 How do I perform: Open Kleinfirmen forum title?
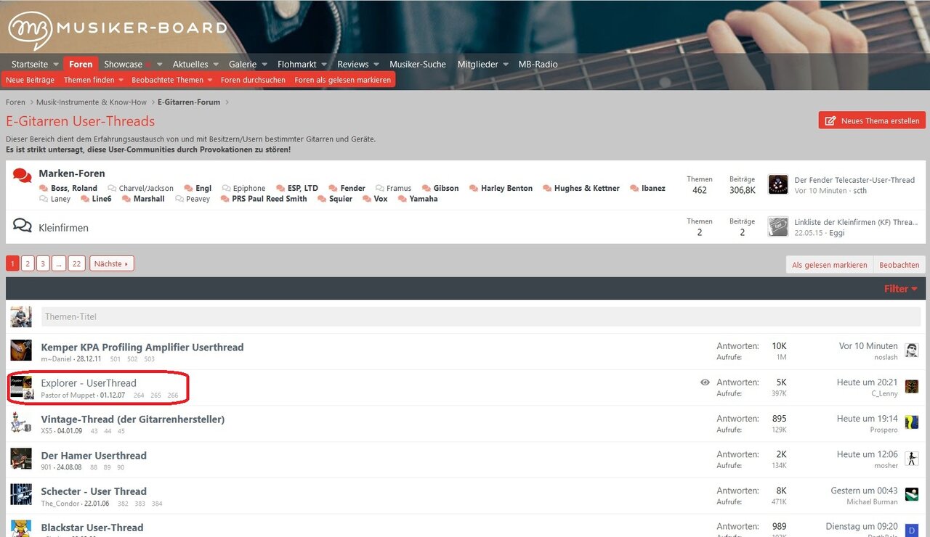coord(63,227)
